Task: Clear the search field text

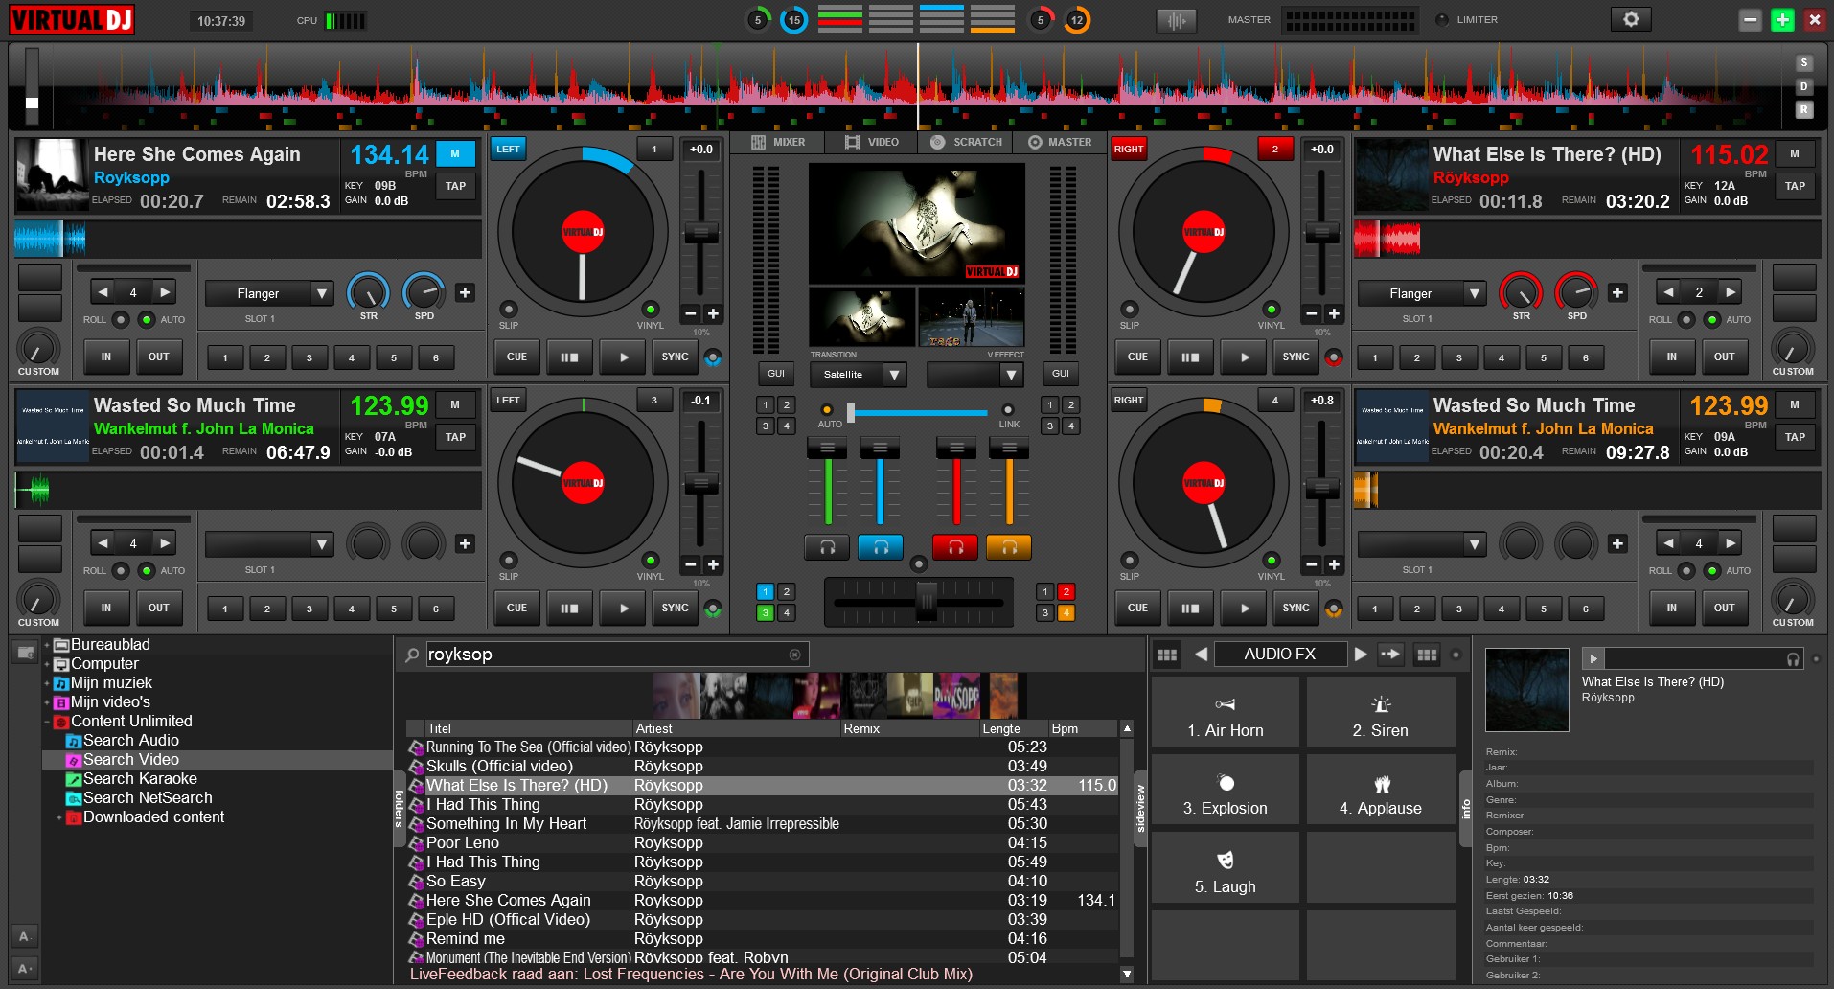Action: click(x=794, y=655)
